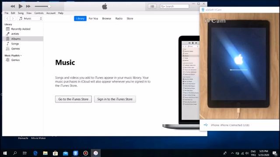
Task: Launch Microsoft Edge from the taskbar
Action: 35,153
